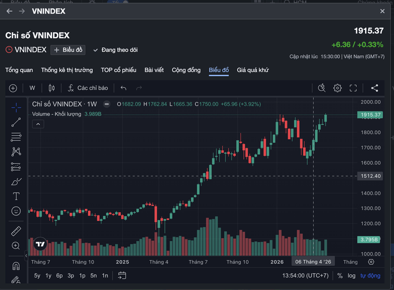Image resolution: width=394 pixels, height=290 pixels.
Task: Set chart range to 3p
Action: coord(71,276)
